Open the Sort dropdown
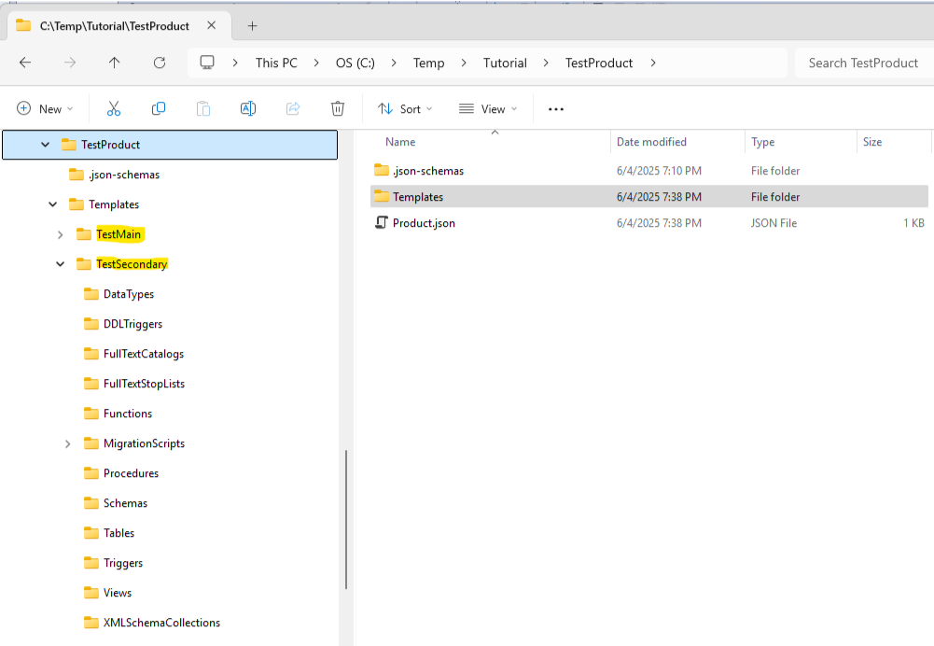This screenshot has width=934, height=646. 404,108
